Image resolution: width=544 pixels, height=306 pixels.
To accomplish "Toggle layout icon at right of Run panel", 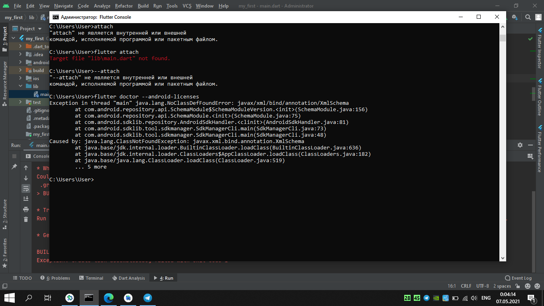I will tap(530, 156).
